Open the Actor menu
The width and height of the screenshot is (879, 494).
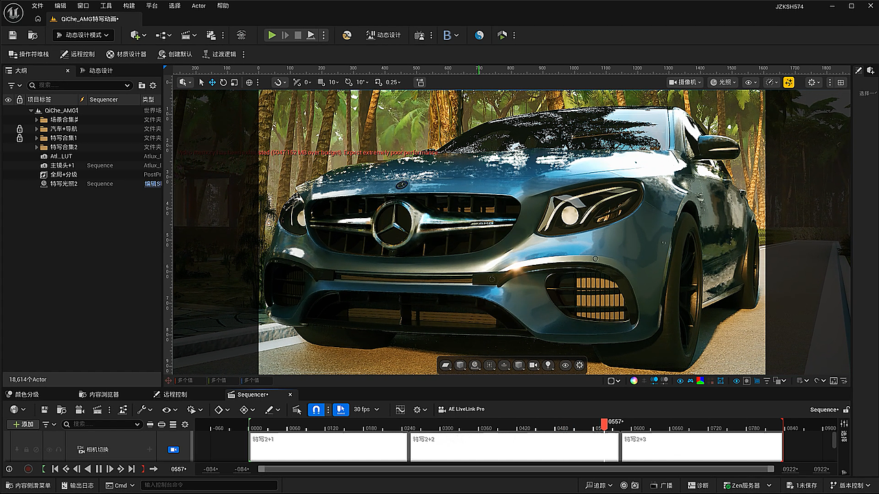(198, 5)
